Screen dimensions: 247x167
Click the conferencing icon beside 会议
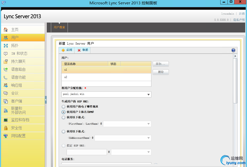6,93
